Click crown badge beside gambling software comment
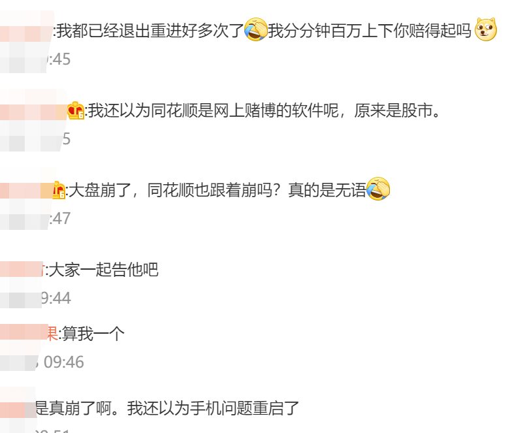The height and width of the screenshot is (433, 512). click(76, 110)
